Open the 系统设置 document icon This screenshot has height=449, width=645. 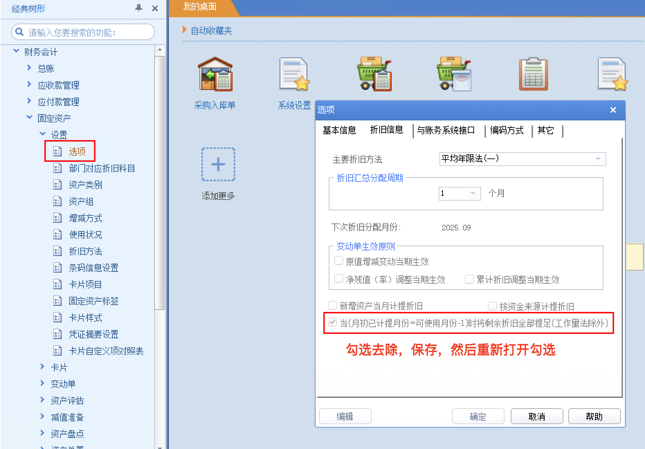click(294, 74)
